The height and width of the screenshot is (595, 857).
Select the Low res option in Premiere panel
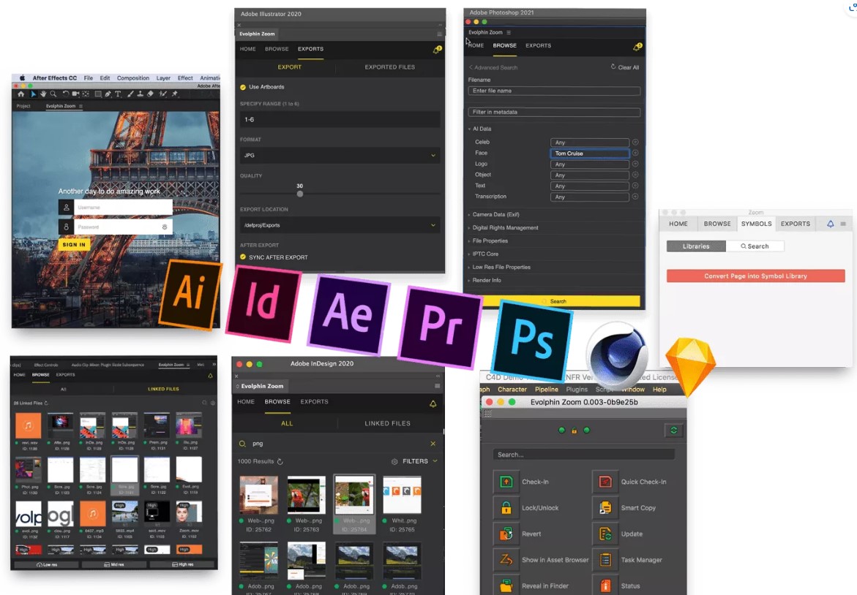point(46,564)
